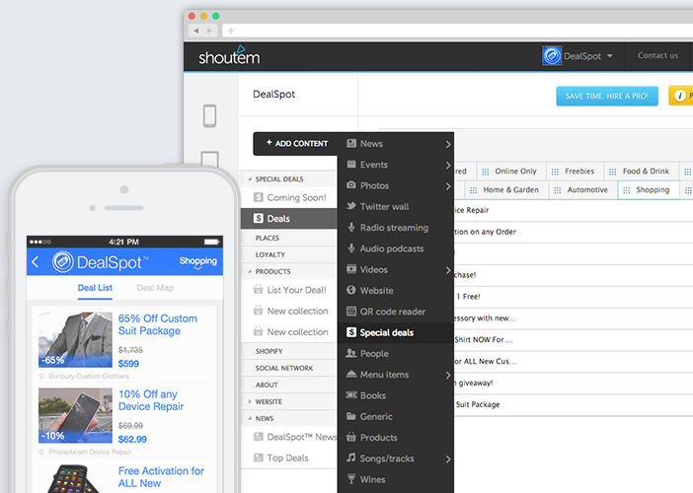Select the Food & Drink category tab
The width and height of the screenshot is (693, 493).
pyautogui.click(x=642, y=172)
